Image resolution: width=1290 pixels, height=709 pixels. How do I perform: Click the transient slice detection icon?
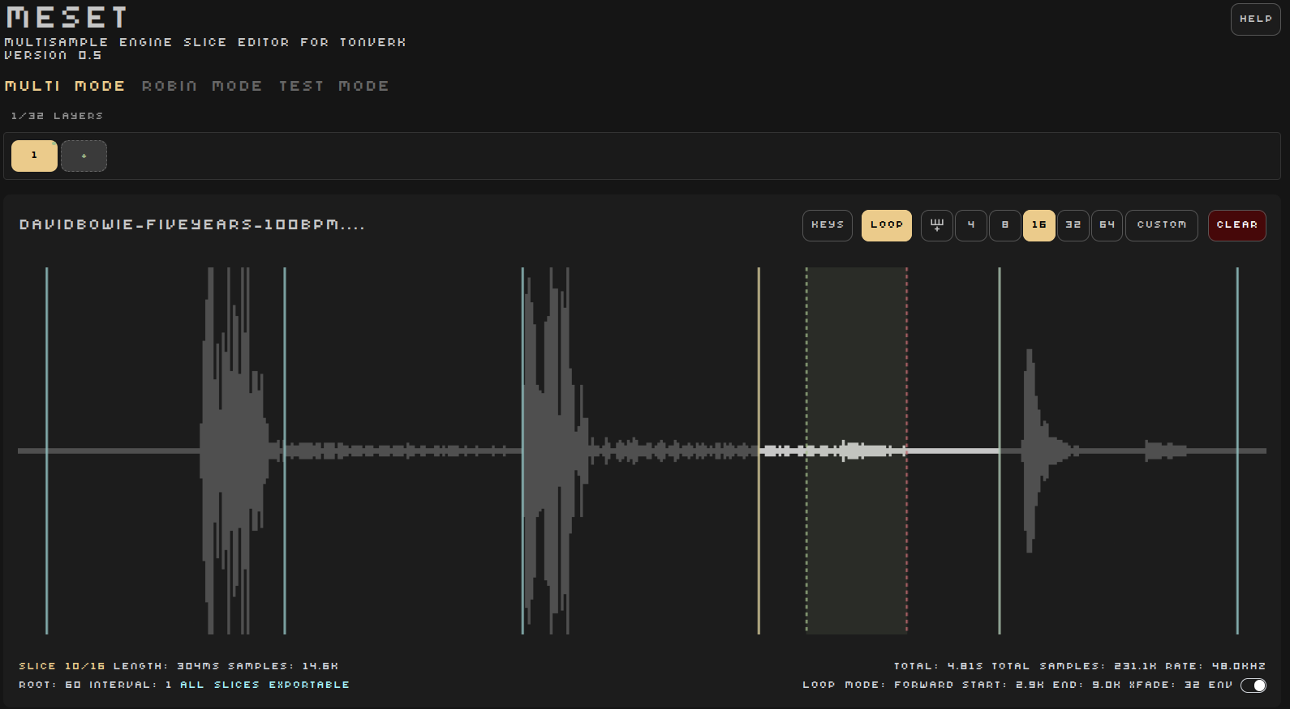(x=936, y=225)
